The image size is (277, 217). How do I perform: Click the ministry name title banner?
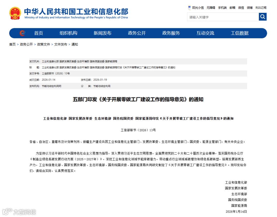pos(76,13)
